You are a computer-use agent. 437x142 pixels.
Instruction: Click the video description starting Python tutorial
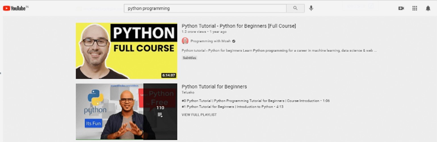[x=279, y=51]
